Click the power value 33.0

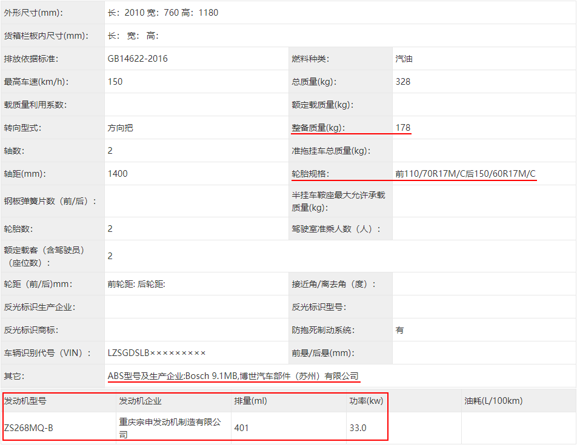point(358,427)
